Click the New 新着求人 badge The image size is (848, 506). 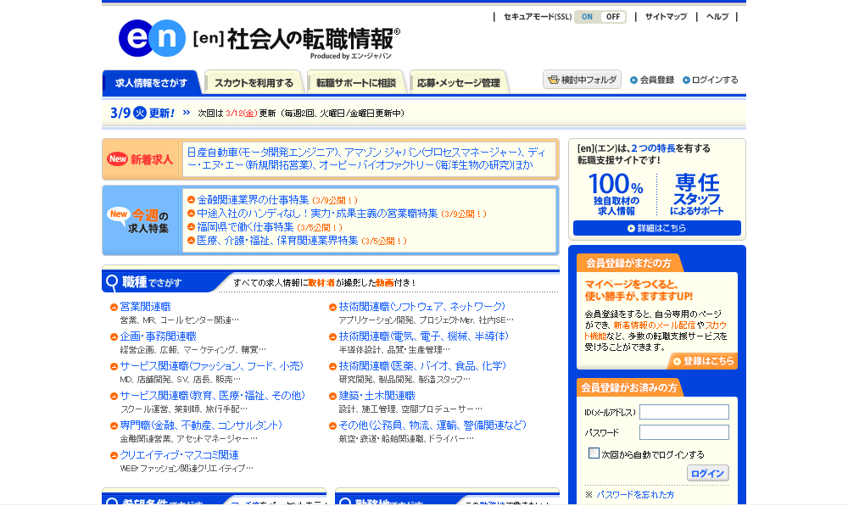tap(140, 159)
